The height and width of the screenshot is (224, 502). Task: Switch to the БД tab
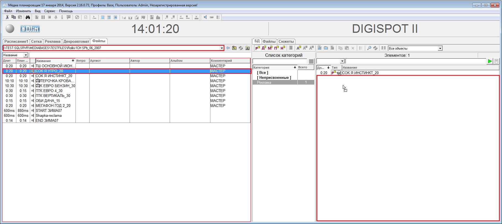[x=257, y=41]
